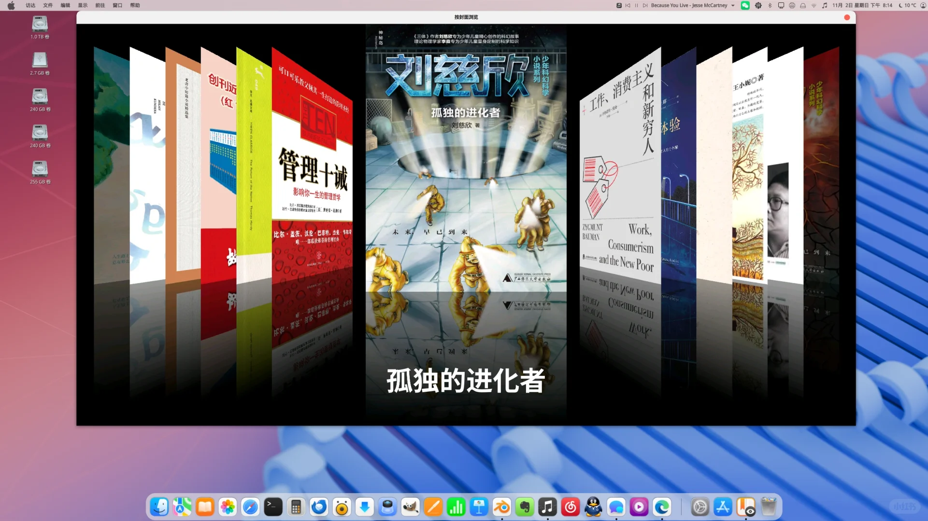Skip to the next track in the menu bar
Image resolution: width=928 pixels, height=521 pixels.
coord(644,5)
